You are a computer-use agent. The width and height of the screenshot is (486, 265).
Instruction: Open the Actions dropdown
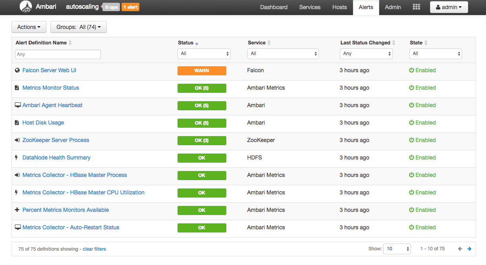click(29, 27)
